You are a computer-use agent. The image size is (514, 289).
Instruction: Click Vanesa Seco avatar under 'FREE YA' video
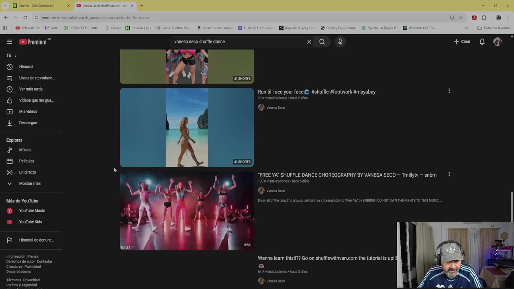click(x=261, y=191)
